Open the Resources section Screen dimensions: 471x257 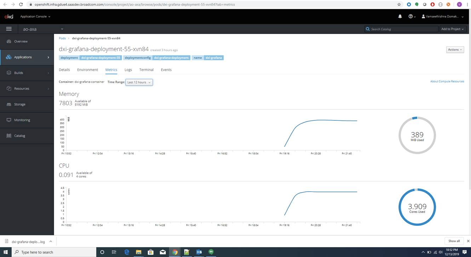21,88
